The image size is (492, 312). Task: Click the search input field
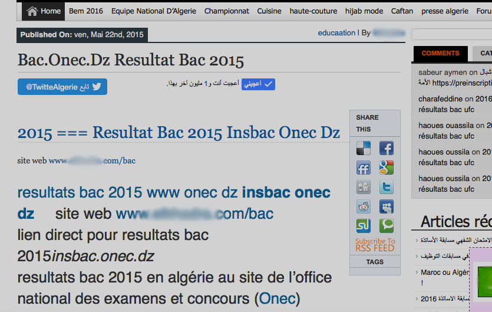[x=452, y=34]
